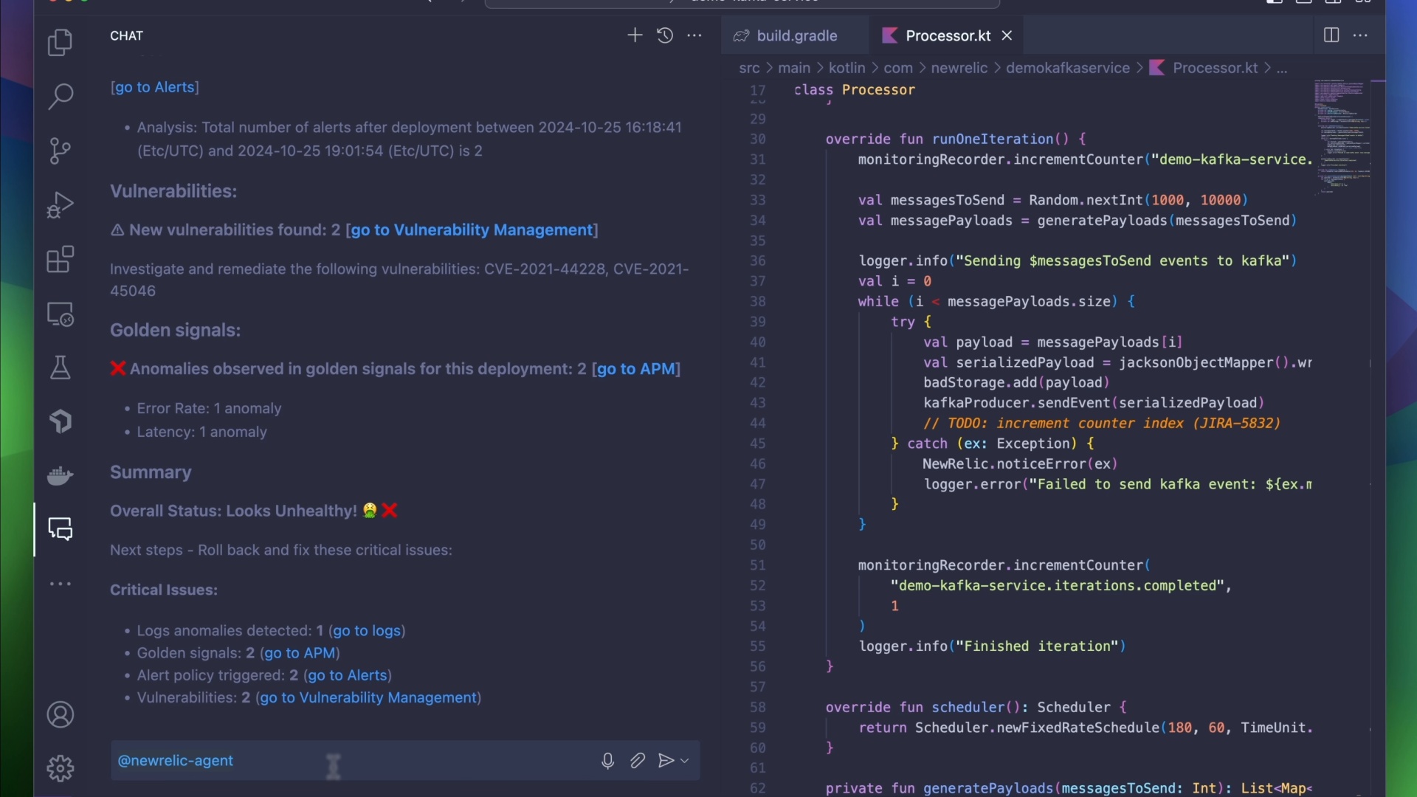Click the override fun scheduler() line
The height and width of the screenshot is (797, 1417).
pyautogui.click(x=976, y=708)
